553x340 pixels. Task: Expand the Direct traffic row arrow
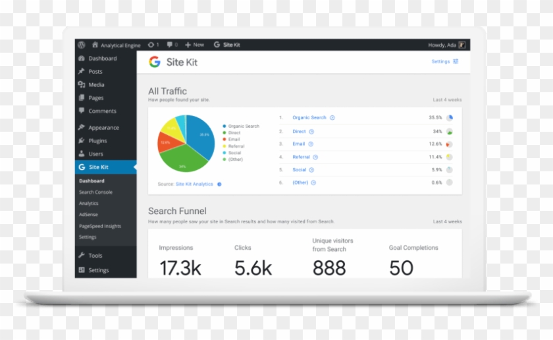[x=311, y=132]
